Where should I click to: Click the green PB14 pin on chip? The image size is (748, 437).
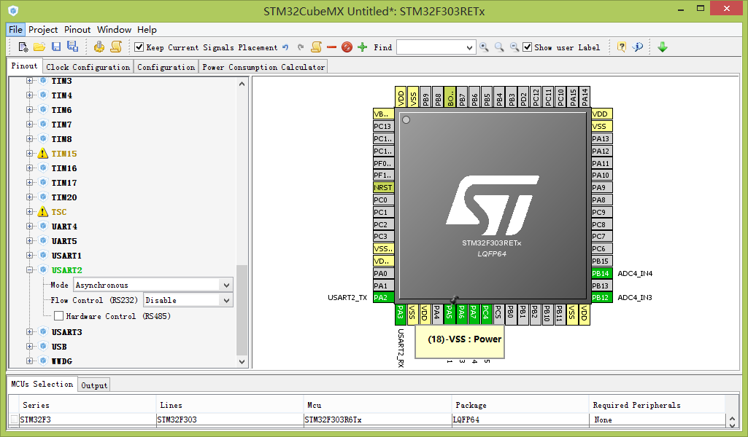pyautogui.click(x=601, y=273)
